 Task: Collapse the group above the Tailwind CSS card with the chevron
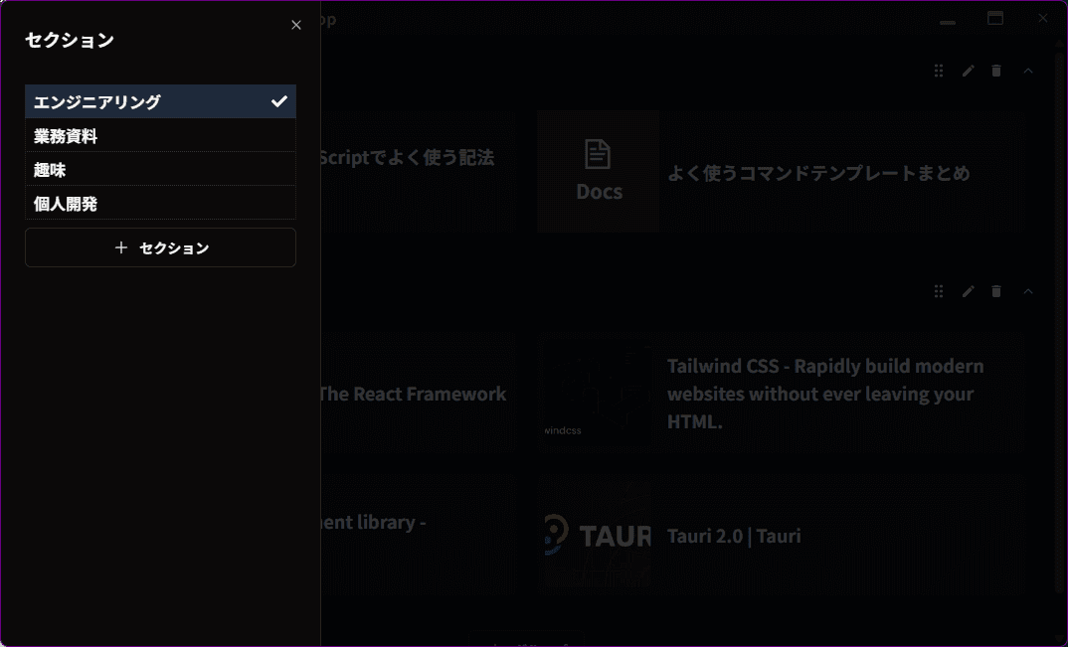pos(1028,291)
